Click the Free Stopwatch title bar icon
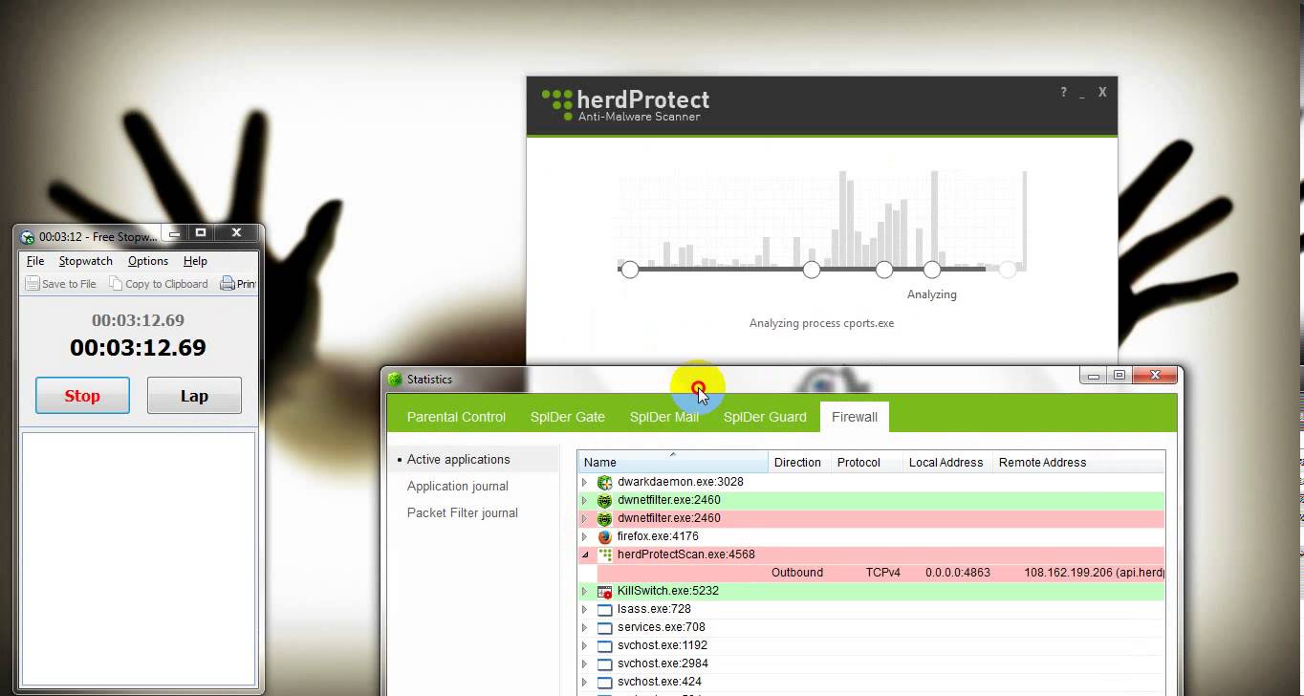This screenshot has width=1304, height=696. (28, 237)
